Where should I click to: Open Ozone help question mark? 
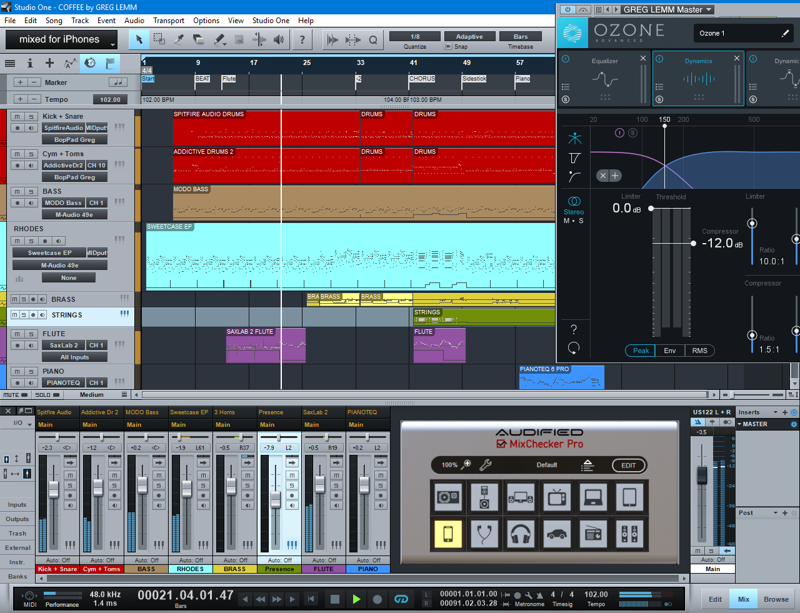point(574,329)
